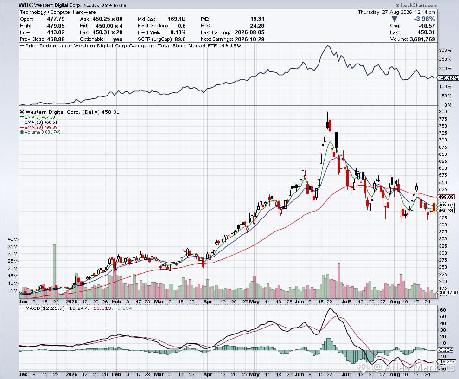The width and height of the screenshot is (459, 379).
Task: Select the Prev Close value 468.88
Action: 56,39
